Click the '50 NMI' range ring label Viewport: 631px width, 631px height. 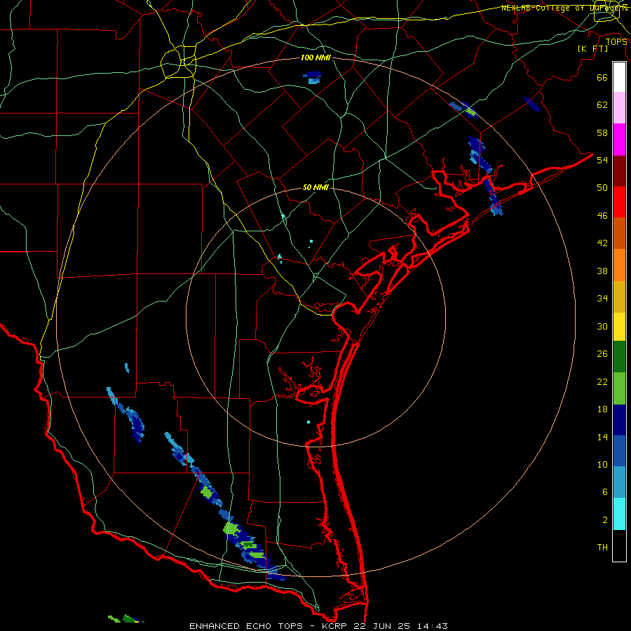pos(315,187)
